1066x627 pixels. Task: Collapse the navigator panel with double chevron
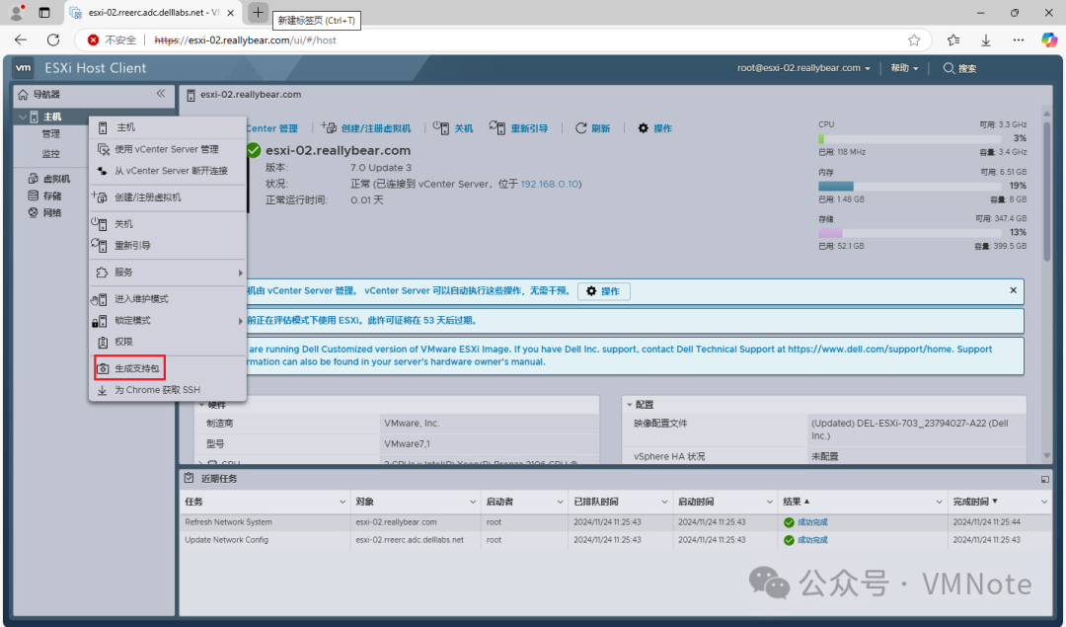(161, 94)
